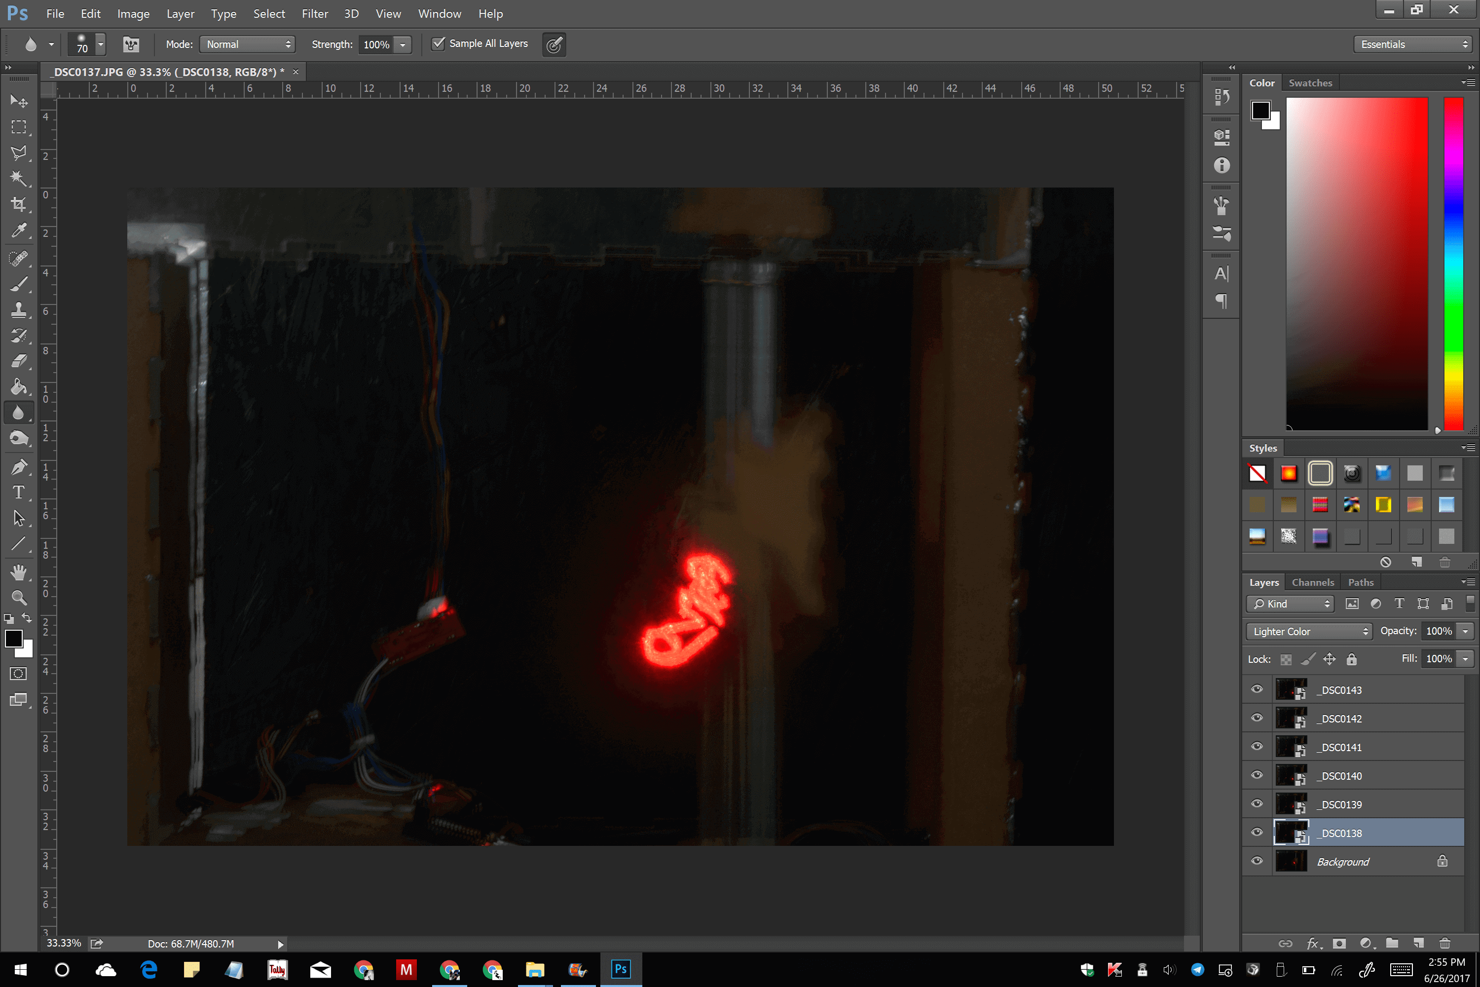Toggle lock transparent pixels

(x=1286, y=660)
